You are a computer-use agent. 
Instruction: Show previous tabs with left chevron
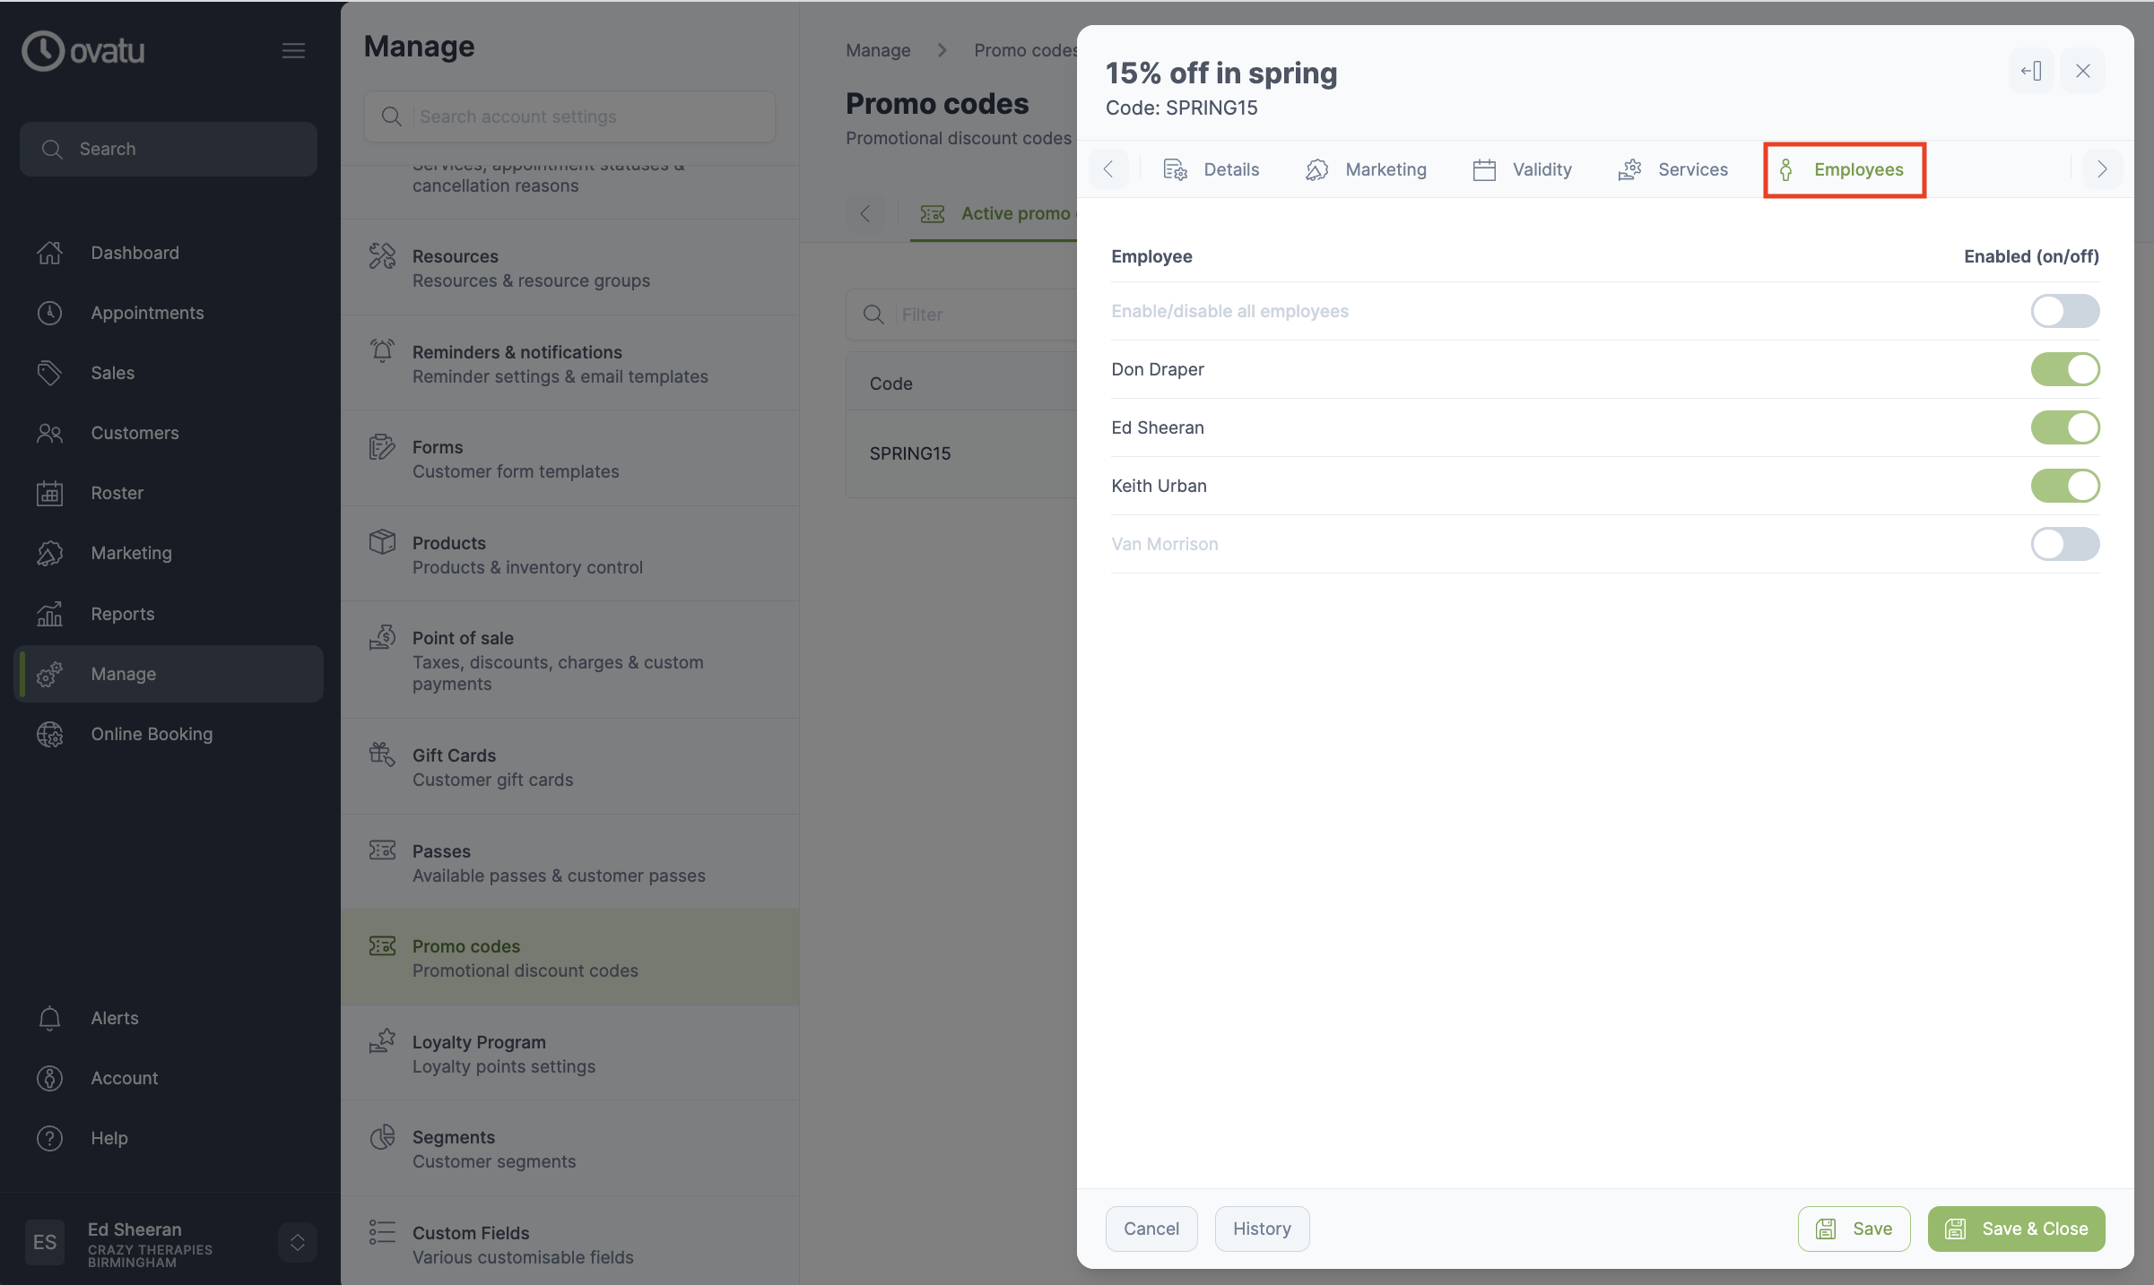tap(1108, 169)
